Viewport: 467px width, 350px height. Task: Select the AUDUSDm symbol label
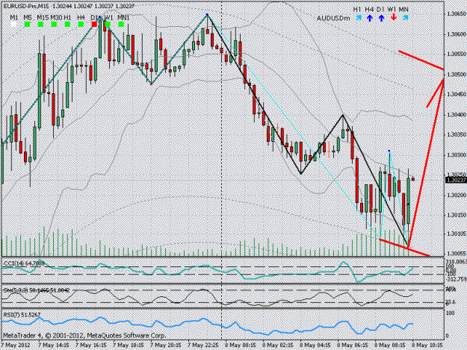coord(333,19)
